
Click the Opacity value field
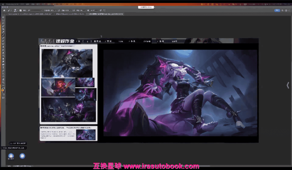[x=52, y=11]
